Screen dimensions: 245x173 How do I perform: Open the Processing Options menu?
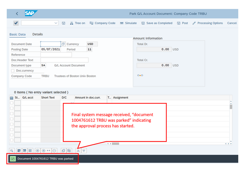coord(207,23)
